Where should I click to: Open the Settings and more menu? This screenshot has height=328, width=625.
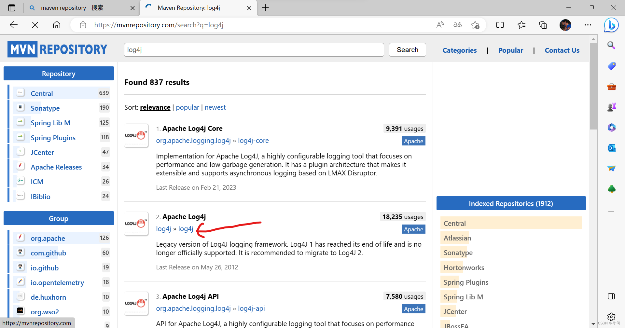point(588,25)
